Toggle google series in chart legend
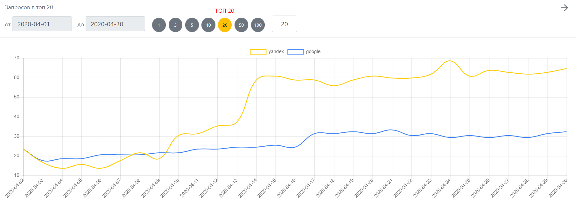576x207 pixels. (313, 51)
